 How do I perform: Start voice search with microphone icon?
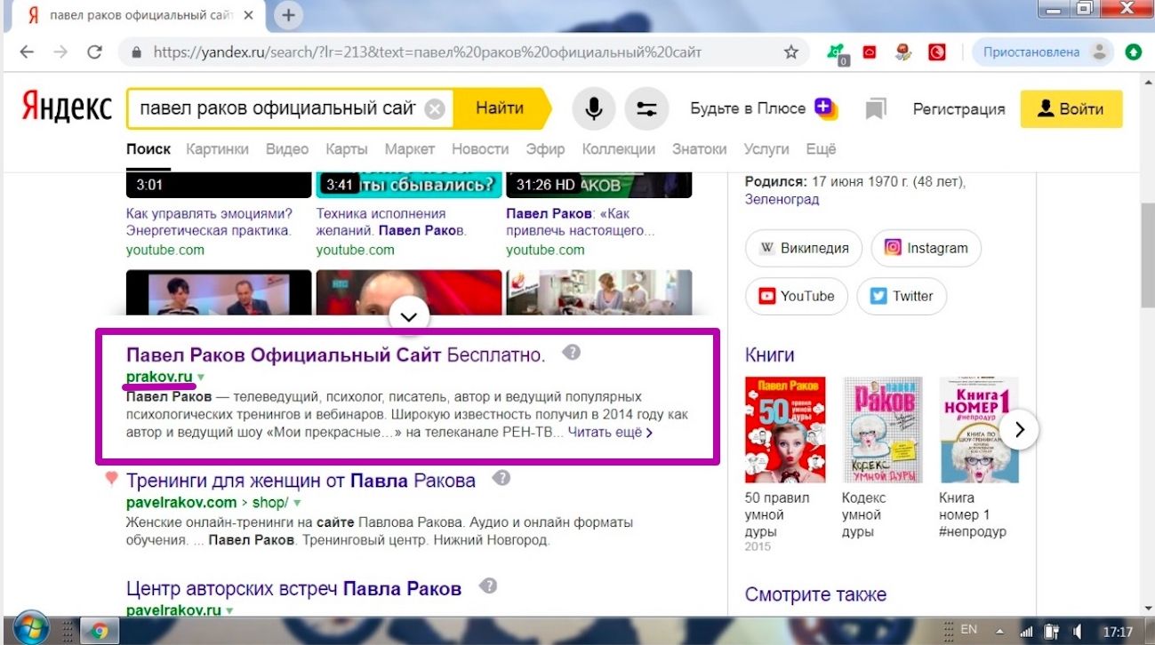pos(594,109)
